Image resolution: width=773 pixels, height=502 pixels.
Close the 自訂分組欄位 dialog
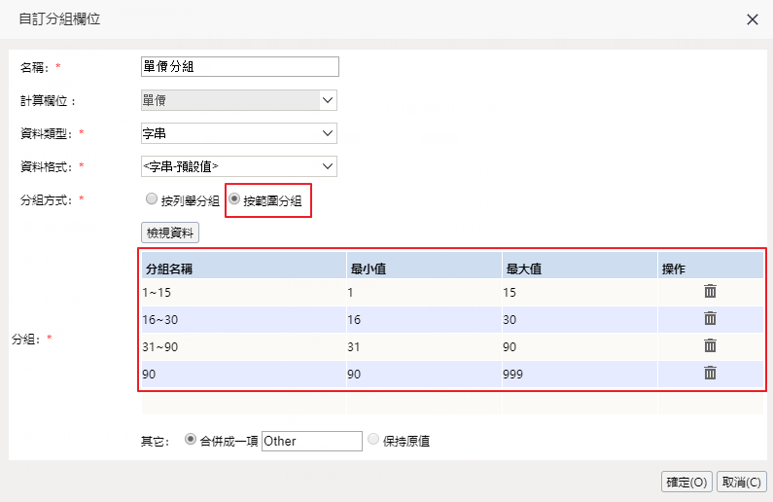(x=752, y=19)
